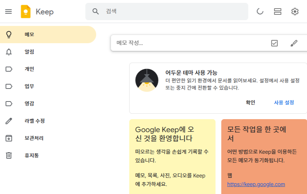The height and width of the screenshot is (194, 307).
Task: Open the 업무 label
Action: tap(48, 86)
